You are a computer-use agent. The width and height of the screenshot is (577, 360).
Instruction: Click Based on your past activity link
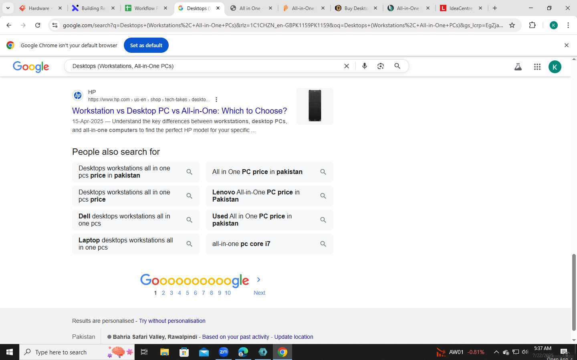coord(236,337)
